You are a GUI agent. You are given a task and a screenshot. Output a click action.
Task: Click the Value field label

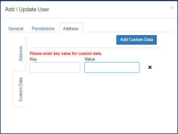point(90,59)
